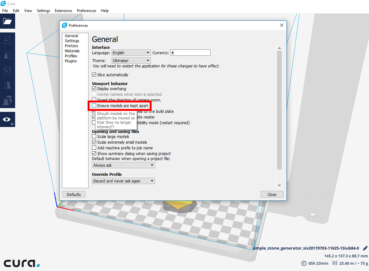
Task: Toggle Scale extremely small models checkbox
Action: coord(94,142)
